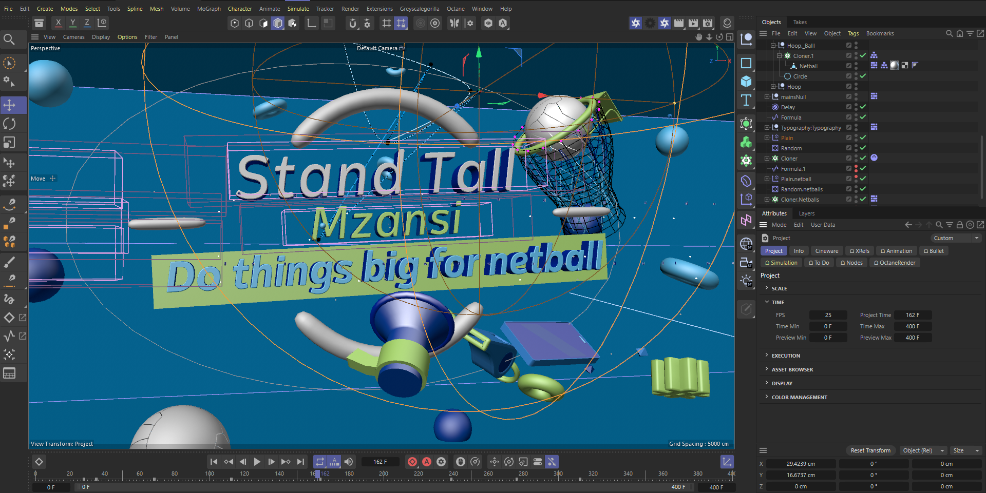Open the Custom layout dropdown
The width and height of the screenshot is (986, 493).
point(956,238)
